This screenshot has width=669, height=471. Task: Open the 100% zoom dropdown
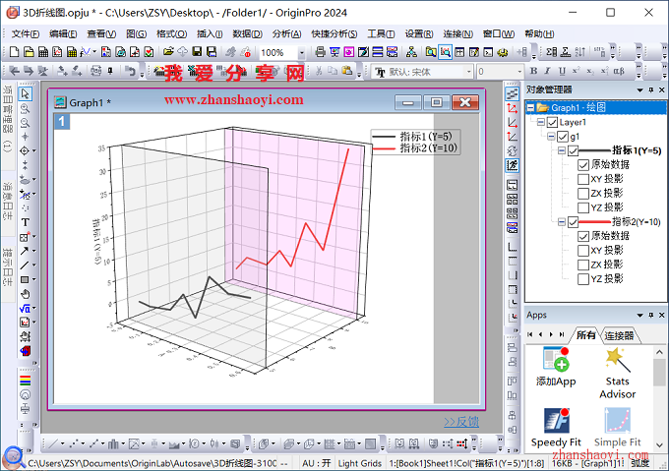302,53
